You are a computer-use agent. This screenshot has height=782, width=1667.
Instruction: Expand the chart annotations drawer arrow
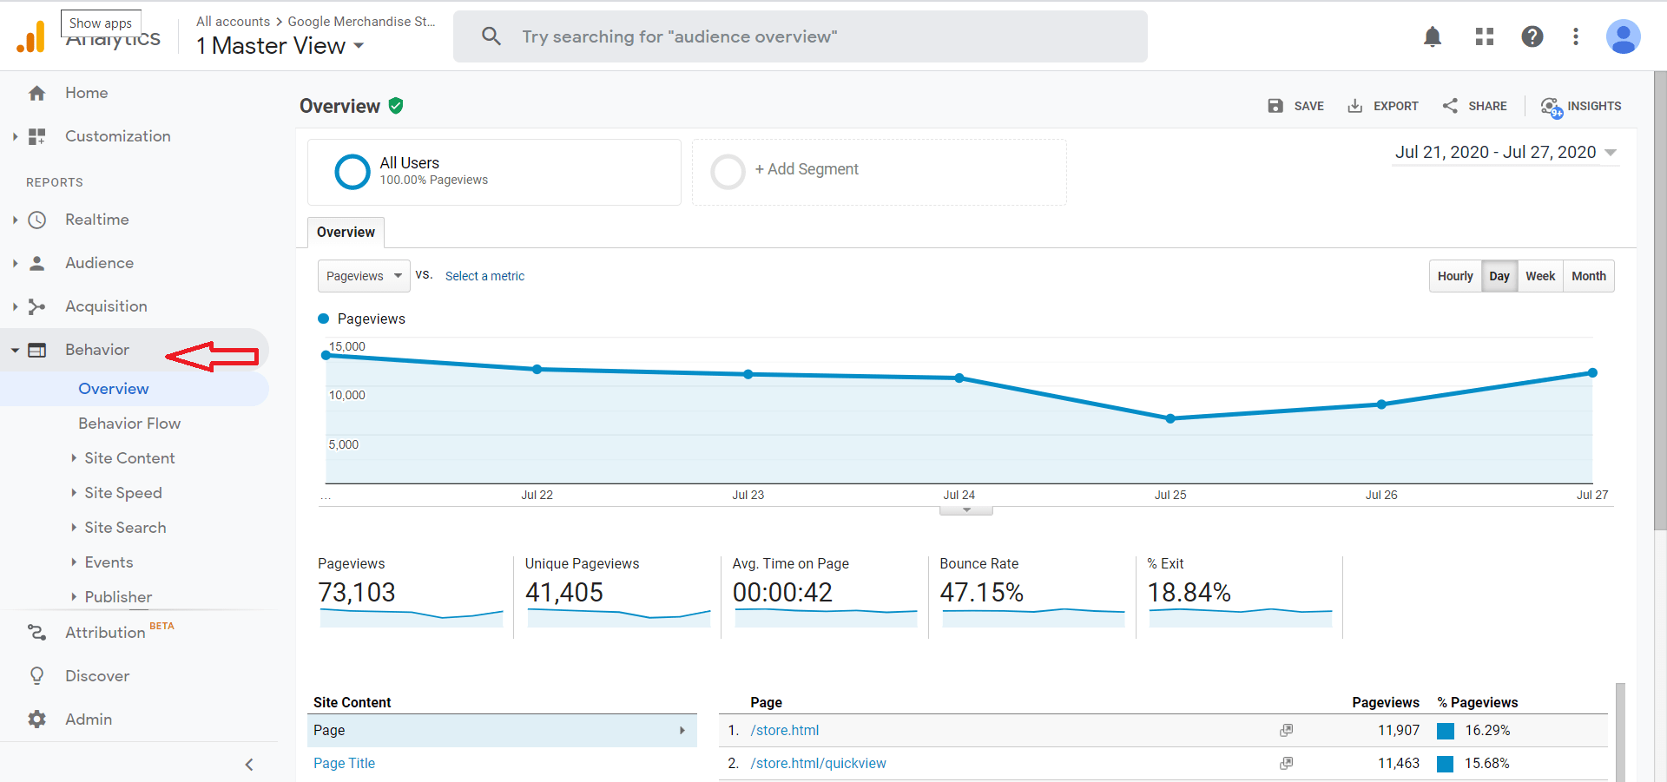pyautogui.click(x=966, y=510)
